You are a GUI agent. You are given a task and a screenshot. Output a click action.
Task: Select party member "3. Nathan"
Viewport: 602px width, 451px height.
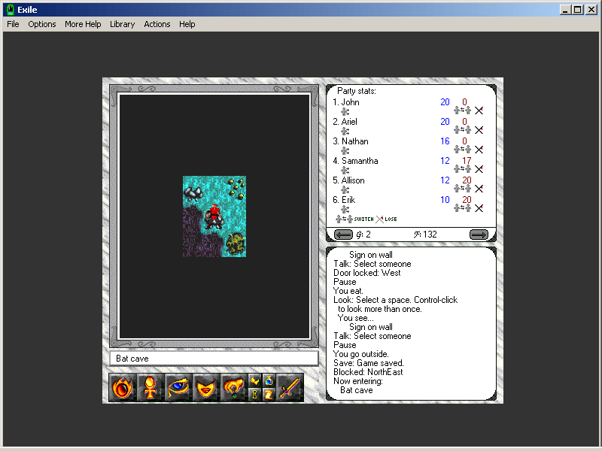click(x=351, y=141)
